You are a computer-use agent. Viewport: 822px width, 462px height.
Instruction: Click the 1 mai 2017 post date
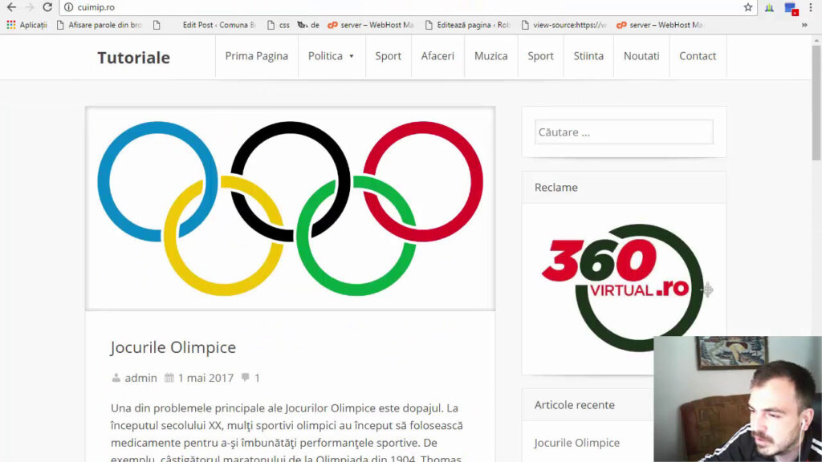coord(205,378)
